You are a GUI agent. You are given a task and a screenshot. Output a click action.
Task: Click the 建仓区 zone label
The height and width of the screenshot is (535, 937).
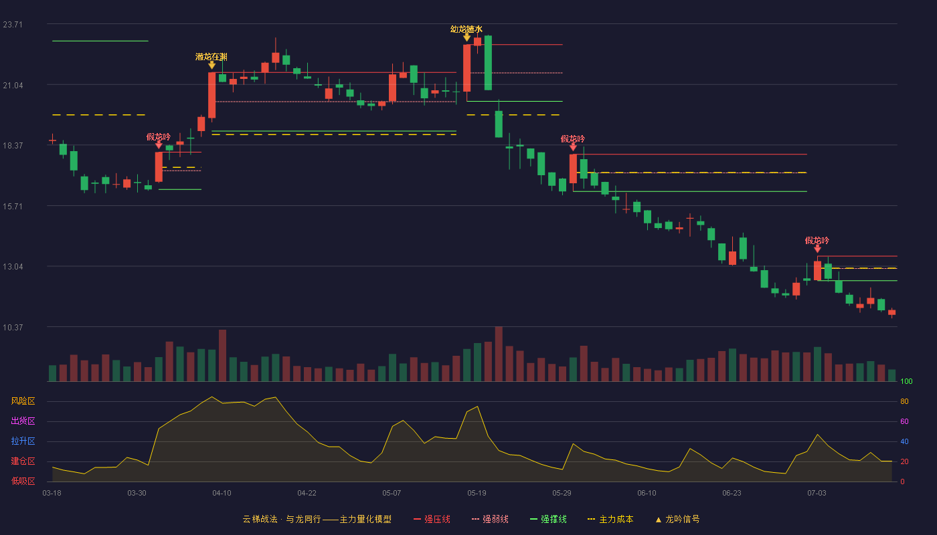(x=23, y=461)
